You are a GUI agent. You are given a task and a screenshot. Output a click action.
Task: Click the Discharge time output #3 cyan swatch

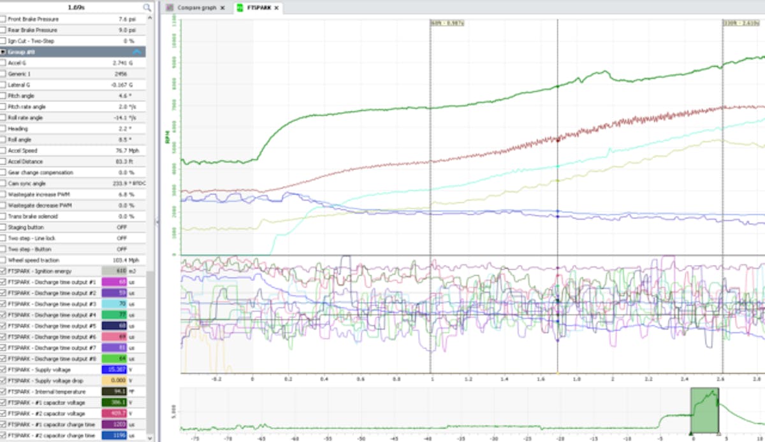[x=115, y=304]
